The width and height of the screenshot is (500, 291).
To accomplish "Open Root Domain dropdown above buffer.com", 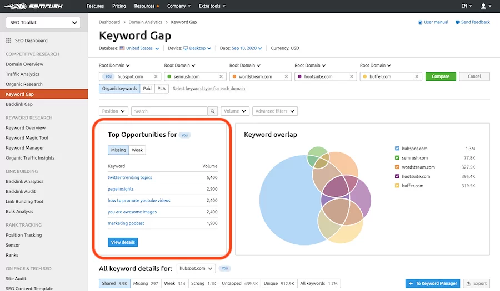I will 376,65.
